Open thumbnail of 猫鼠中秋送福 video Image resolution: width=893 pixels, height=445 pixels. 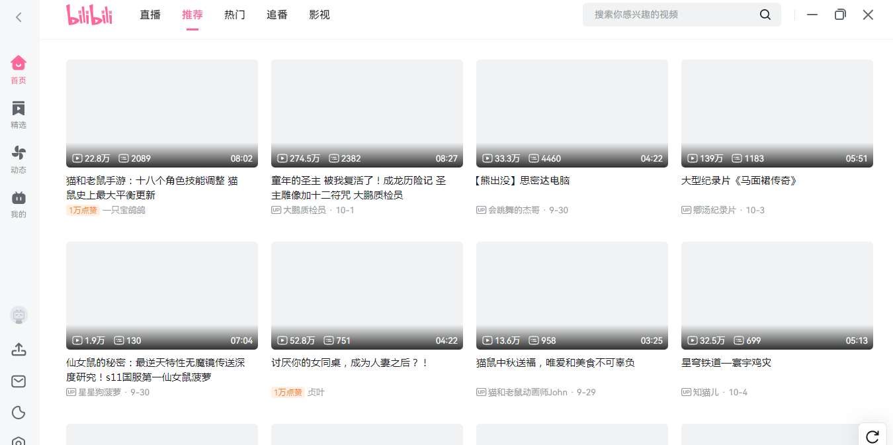click(572, 295)
